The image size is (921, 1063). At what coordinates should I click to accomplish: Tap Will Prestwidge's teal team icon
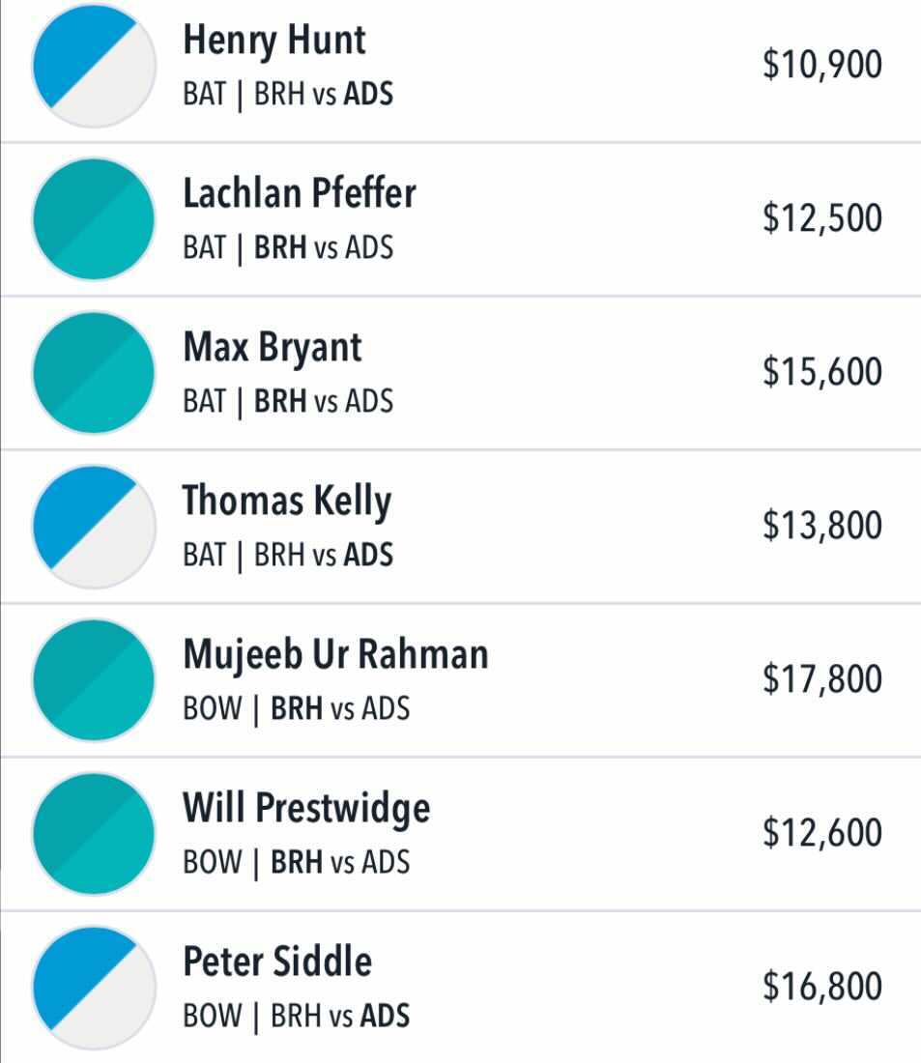click(95, 834)
